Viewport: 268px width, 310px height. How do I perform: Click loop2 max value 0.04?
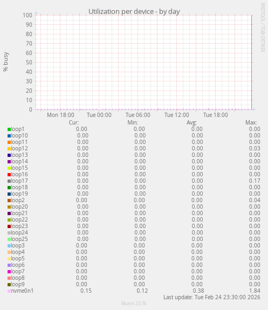coord(255,200)
